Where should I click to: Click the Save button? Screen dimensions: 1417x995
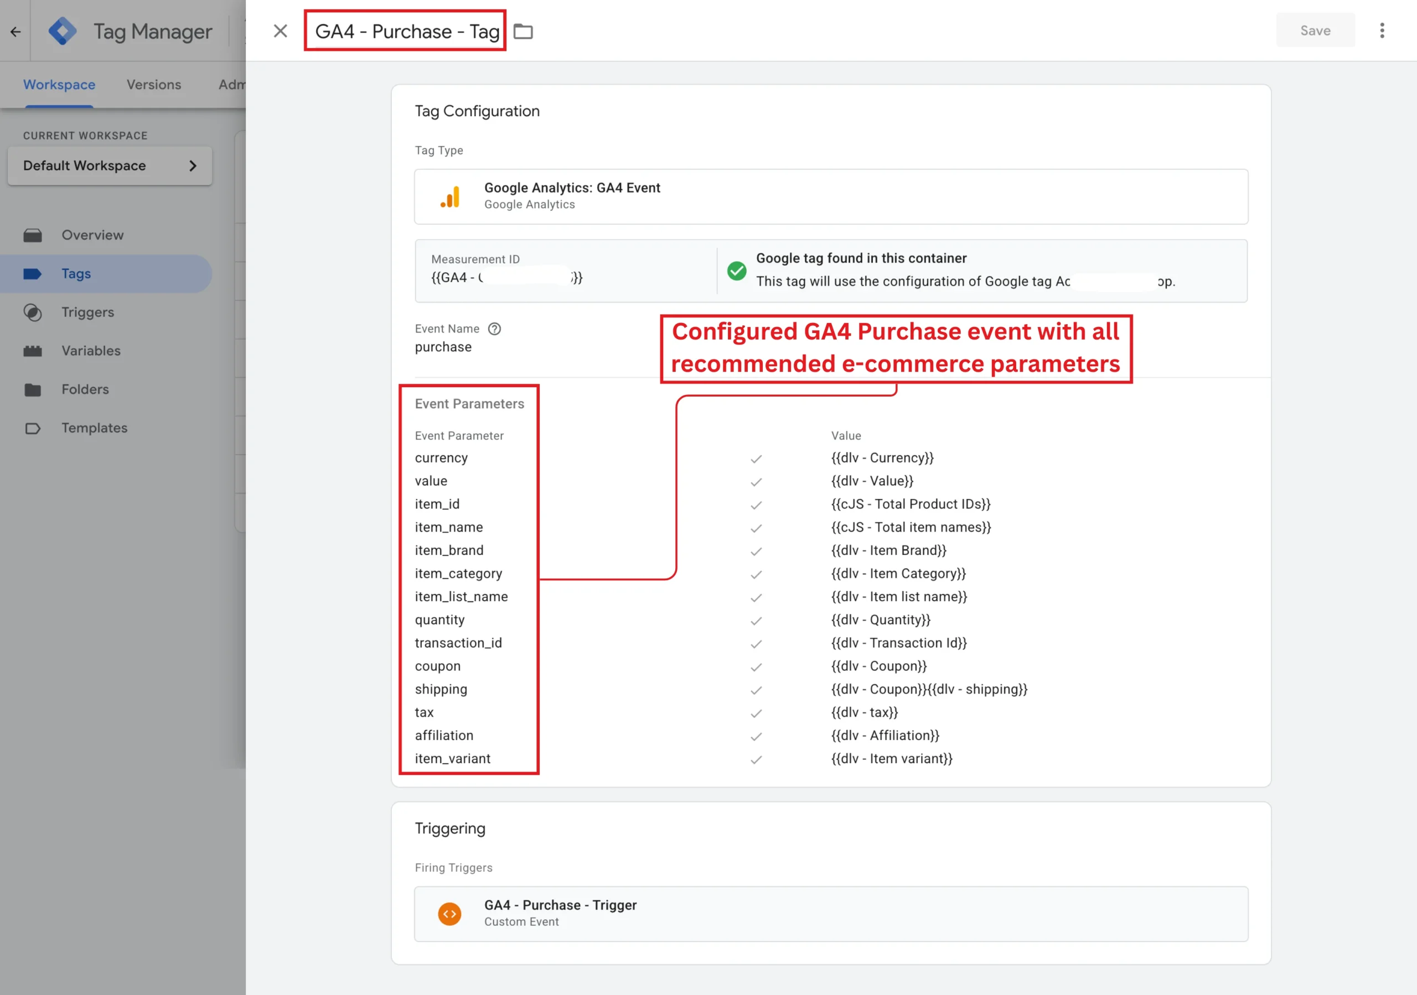pos(1315,30)
